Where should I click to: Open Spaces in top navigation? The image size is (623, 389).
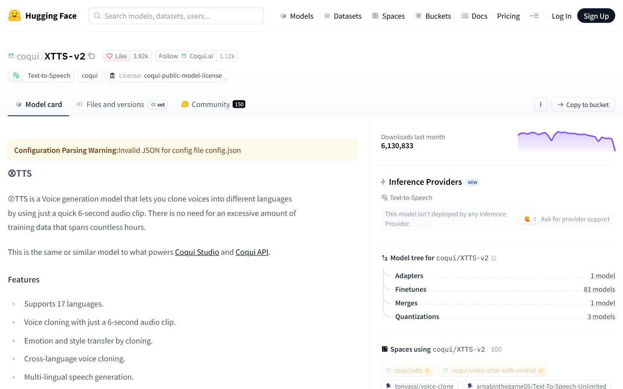(x=388, y=16)
